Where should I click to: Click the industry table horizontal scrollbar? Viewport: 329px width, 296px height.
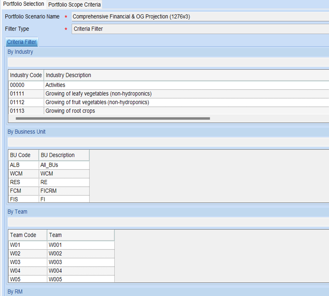point(112,118)
